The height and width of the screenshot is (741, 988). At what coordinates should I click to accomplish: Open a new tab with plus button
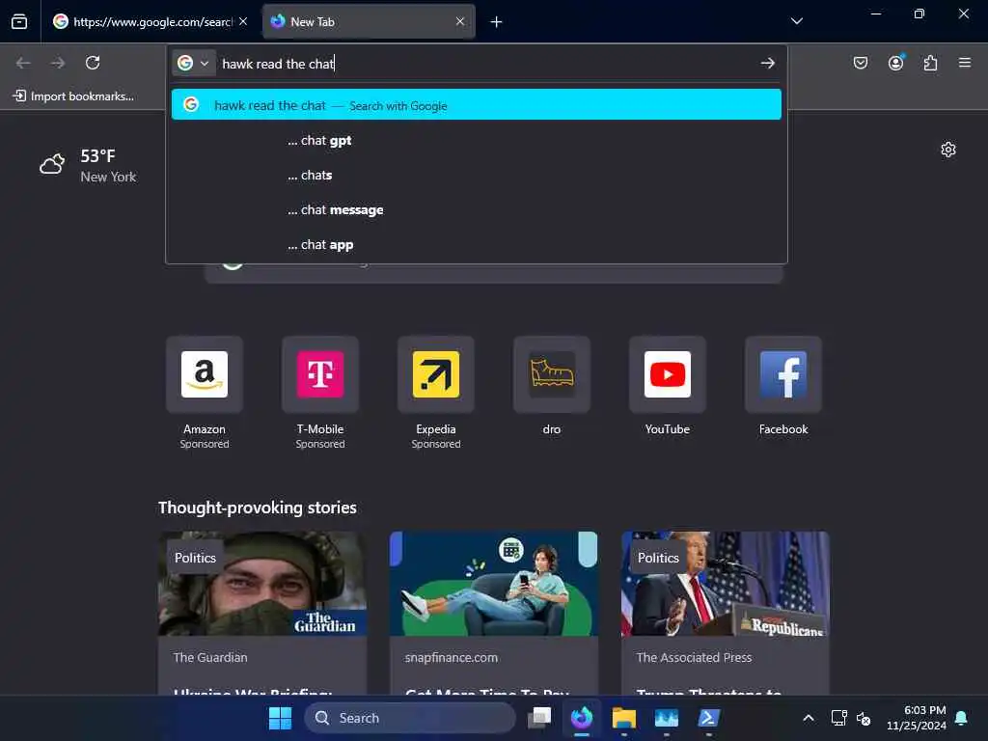(x=497, y=22)
